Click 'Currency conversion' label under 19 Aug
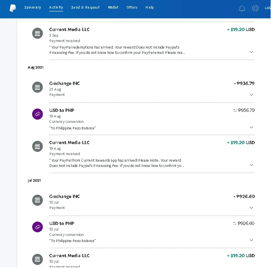Screen dimensions: 271x269 tap(66, 122)
